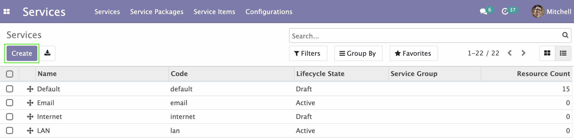This screenshot has height=138, width=574.
Task: Open the Group By dropdown
Action: point(358,53)
